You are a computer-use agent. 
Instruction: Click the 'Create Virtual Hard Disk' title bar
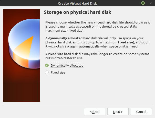77,3
